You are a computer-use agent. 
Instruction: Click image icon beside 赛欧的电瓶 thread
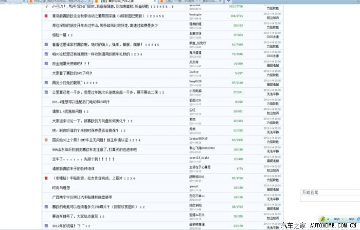coord(46,206)
